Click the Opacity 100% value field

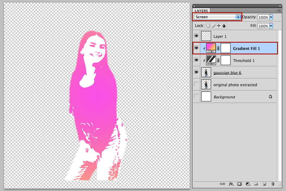pos(263,17)
